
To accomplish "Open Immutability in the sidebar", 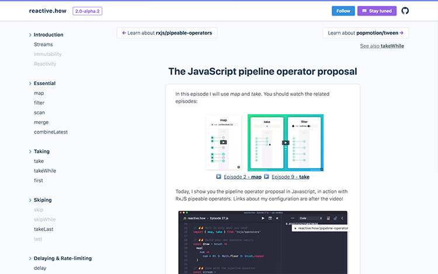I will pos(48,54).
